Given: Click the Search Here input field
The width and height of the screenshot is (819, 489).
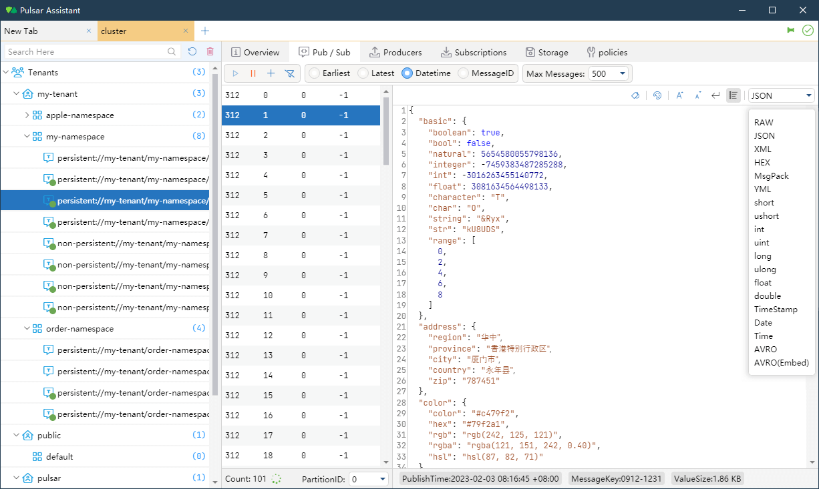Looking at the screenshot, I should [86, 51].
